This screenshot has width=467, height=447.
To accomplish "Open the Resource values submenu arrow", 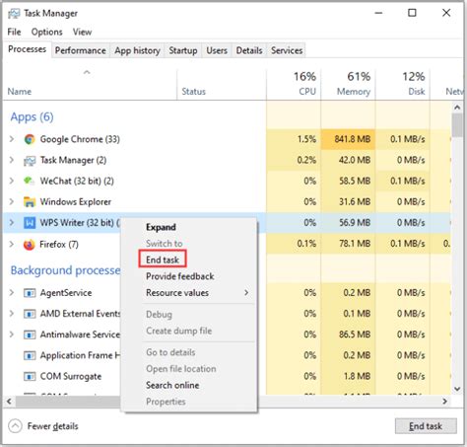I will [x=246, y=292].
